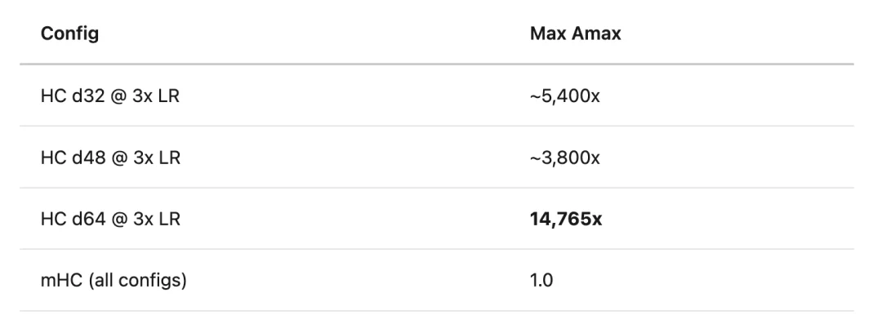
Task: Click the ~3,800x value
Action: (x=565, y=157)
